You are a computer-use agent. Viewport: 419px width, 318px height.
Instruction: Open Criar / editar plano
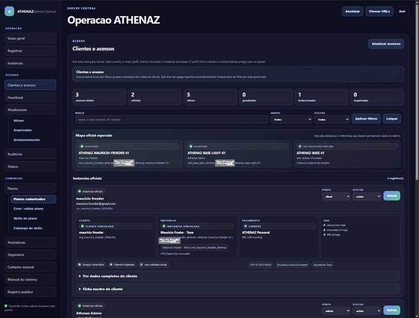[x=29, y=209]
